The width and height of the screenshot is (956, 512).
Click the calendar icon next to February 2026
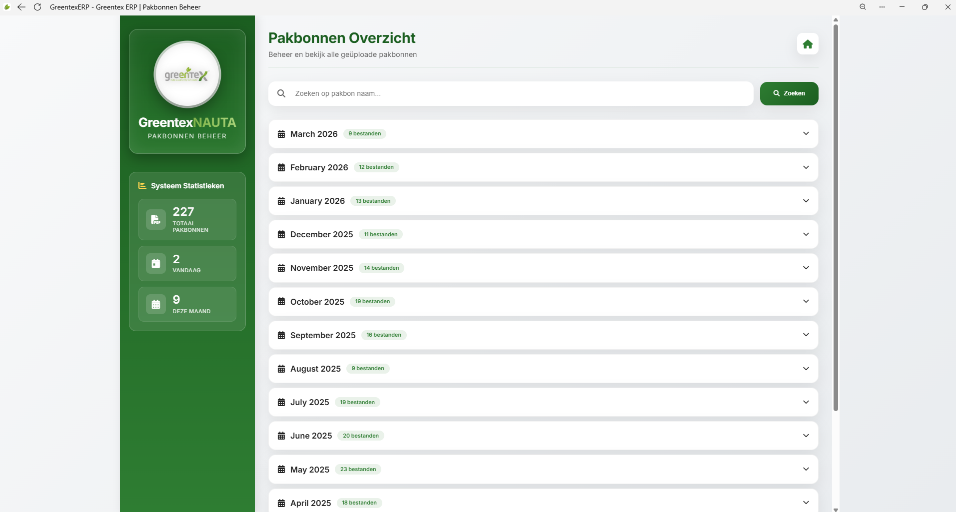(281, 167)
